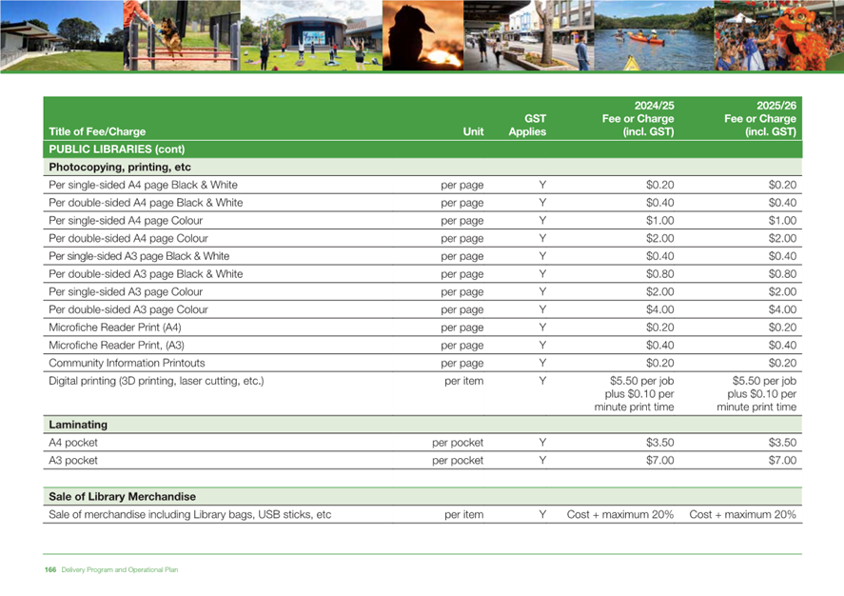Click the Photocopying, printing, etc subheading
This screenshot has height=596, width=844.
[120, 168]
